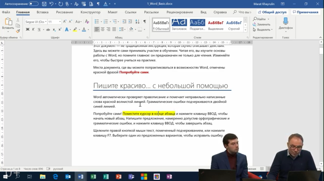This screenshot has height=181, width=324.
Task: Increase paragraph indent
Action: 130,22
